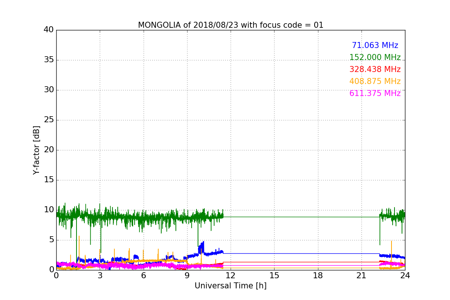Image resolution: width=450 pixels, height=300 pixels.
Task: Click the x-axis tick label 12
Action: point(231,275)
